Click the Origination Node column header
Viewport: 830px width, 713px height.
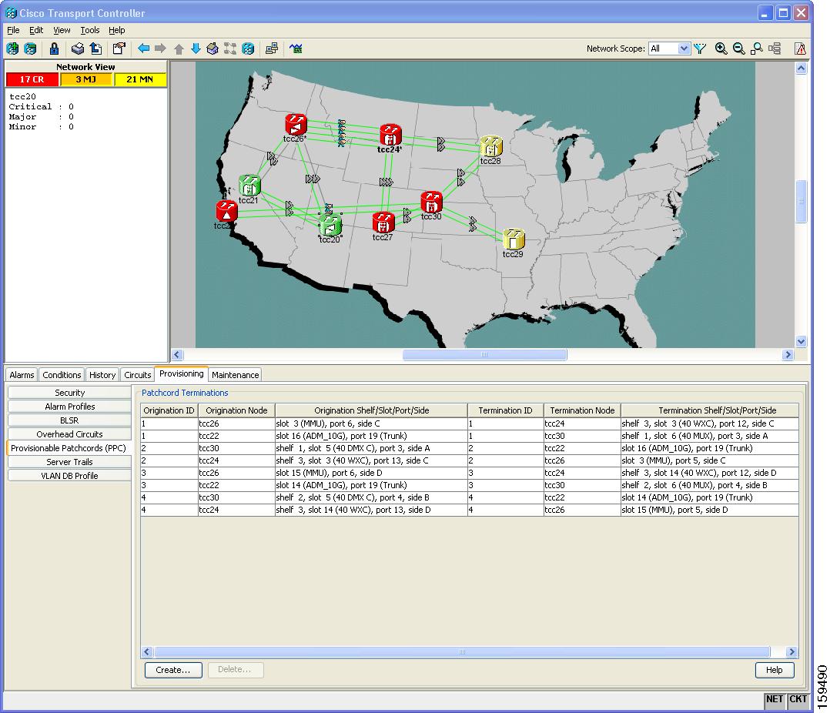point(236,410)
